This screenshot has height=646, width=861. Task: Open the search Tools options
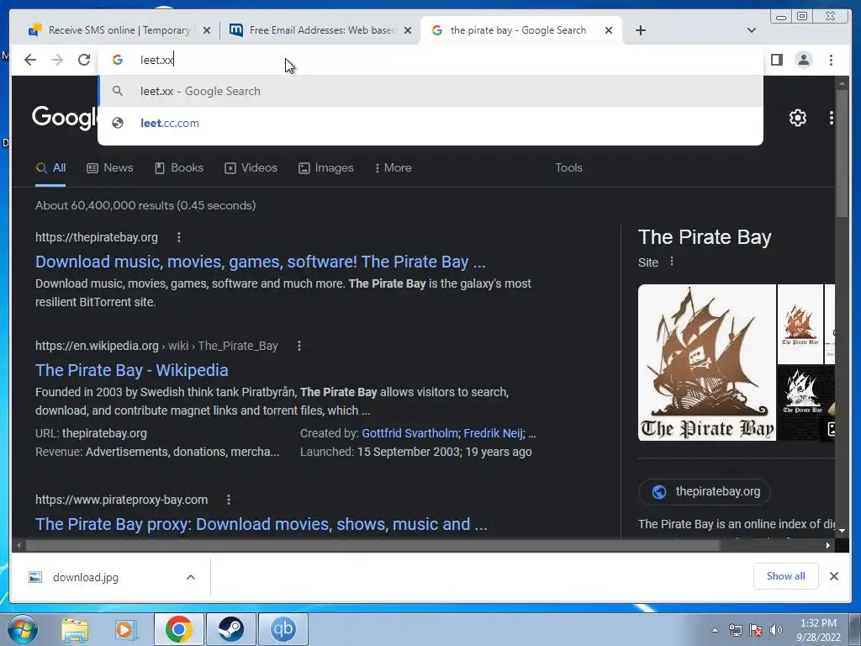(x=568, y=168)
